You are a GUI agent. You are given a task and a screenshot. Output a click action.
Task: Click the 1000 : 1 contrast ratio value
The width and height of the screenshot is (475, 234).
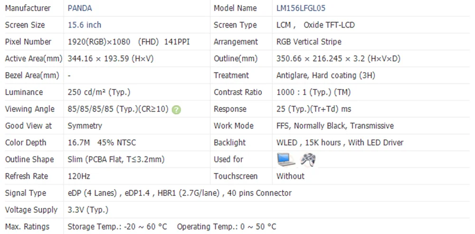tap(313, 92)
